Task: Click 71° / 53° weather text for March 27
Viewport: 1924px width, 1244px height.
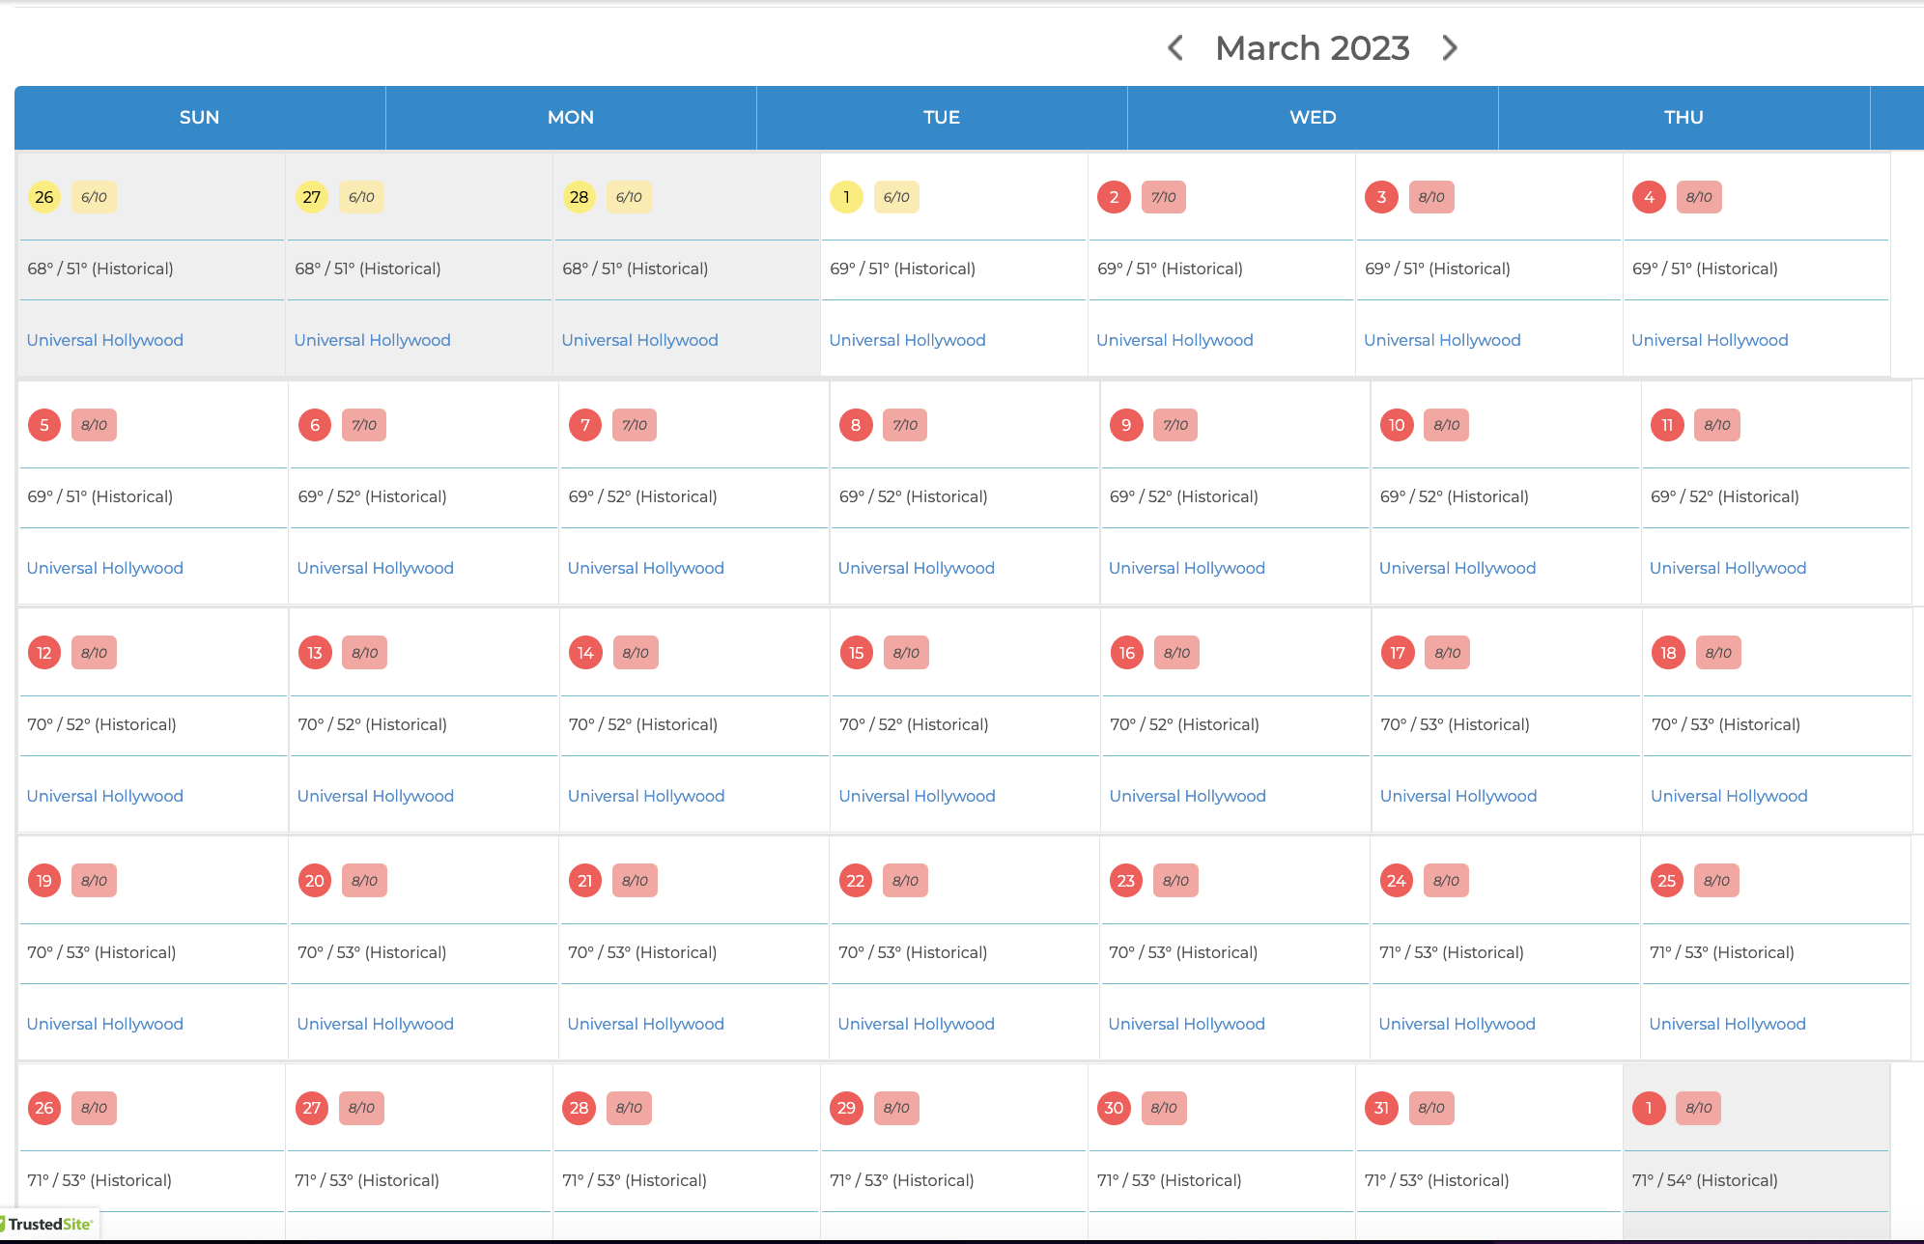Action: [x=367, y=1180]
